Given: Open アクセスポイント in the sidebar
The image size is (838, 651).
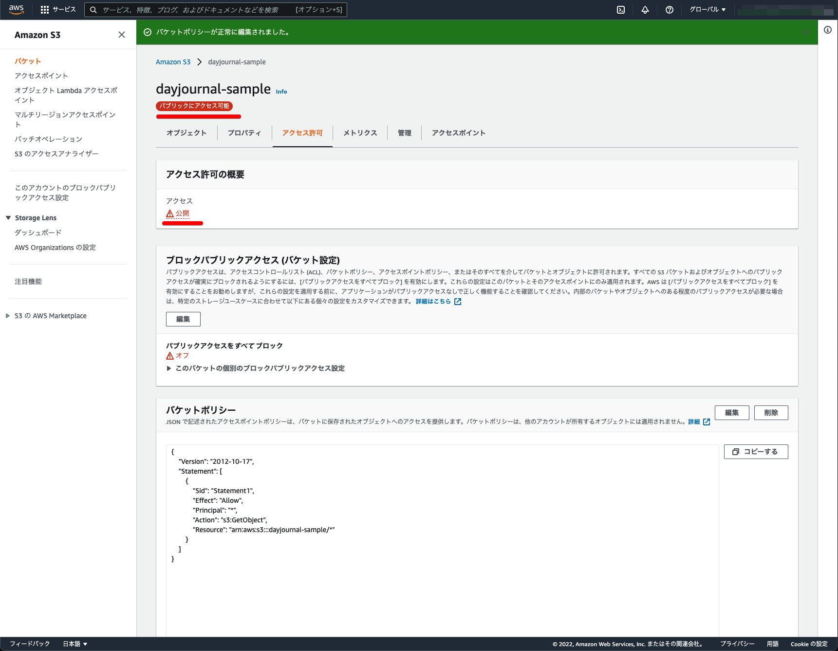Looking at the screenshot, I should [41, 76].
